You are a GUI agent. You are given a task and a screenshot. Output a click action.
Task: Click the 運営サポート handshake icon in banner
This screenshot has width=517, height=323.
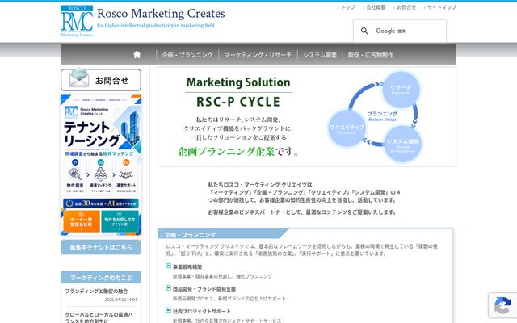[126, 174]
